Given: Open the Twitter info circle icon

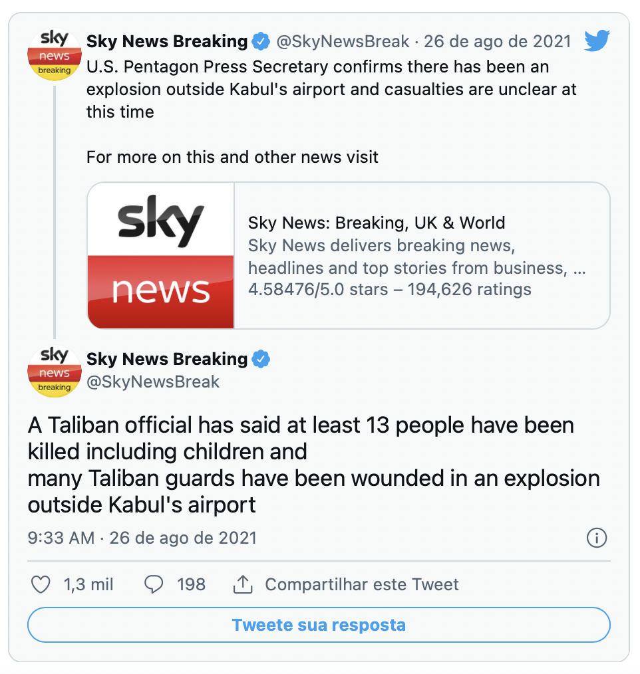Looking at the screenshot, I should pyautogui.click(x=597, y=538).
